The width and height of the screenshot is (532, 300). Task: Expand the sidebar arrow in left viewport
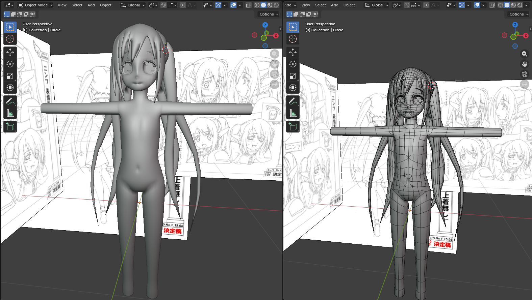click(x=281, y=29)
